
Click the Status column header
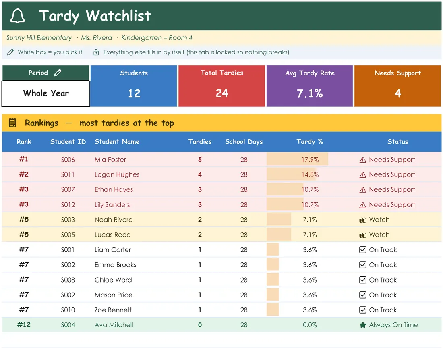397,142
